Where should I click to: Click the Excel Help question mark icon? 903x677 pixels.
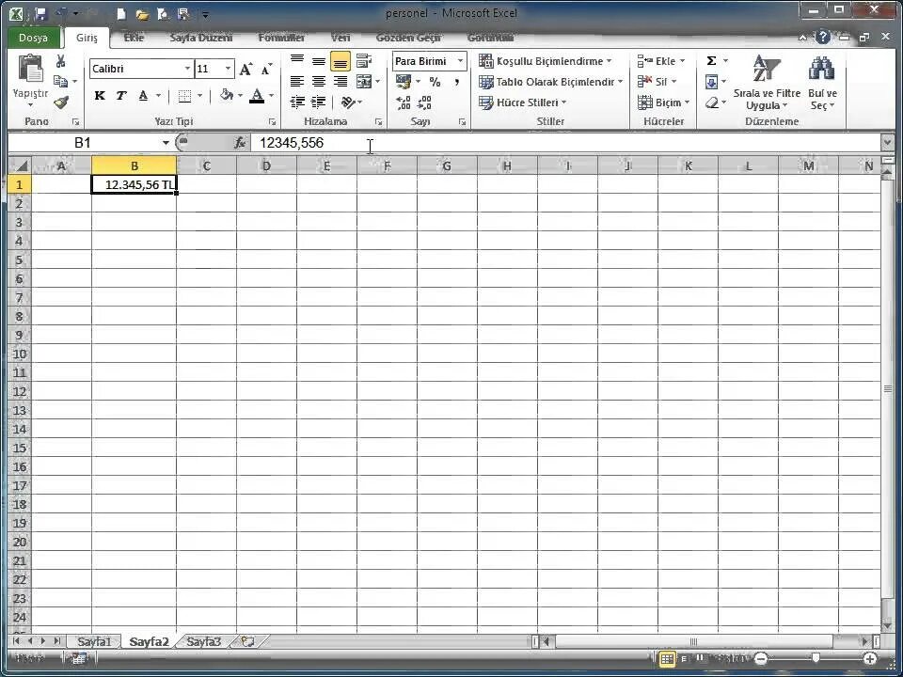pos(823,38)
